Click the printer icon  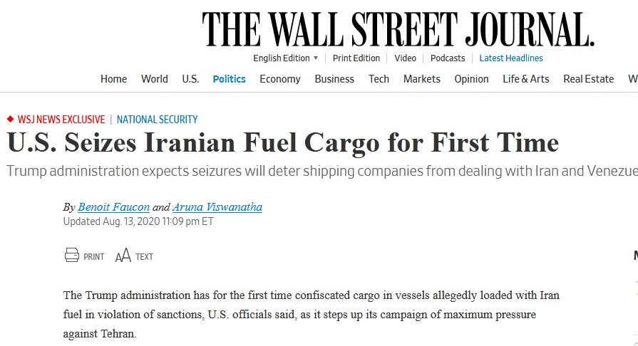(71, 255)
